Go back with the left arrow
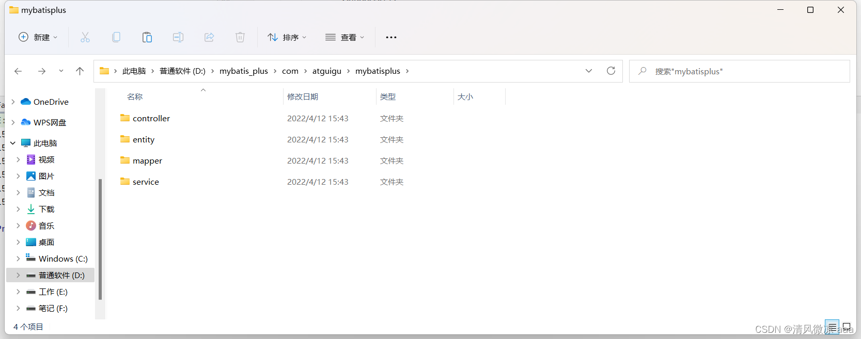861x339 pixels. [18, 71]
